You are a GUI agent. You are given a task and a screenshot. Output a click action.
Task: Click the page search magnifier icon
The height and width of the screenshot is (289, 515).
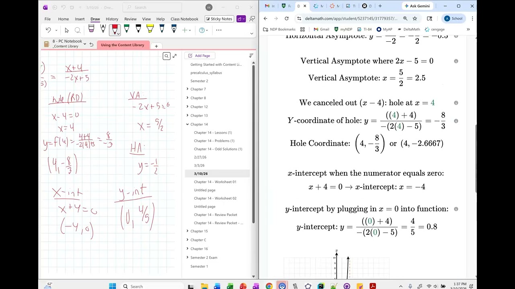click(x=167, y=56)
